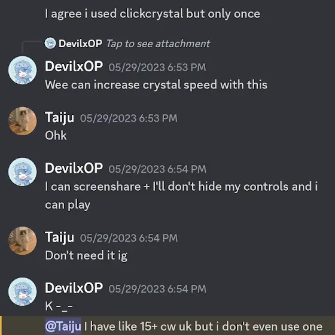Select highlighted message about 15+ cw

pos(184,327)
